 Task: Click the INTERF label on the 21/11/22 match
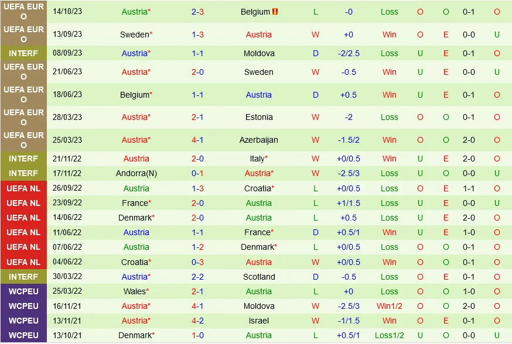click(23, 159)
